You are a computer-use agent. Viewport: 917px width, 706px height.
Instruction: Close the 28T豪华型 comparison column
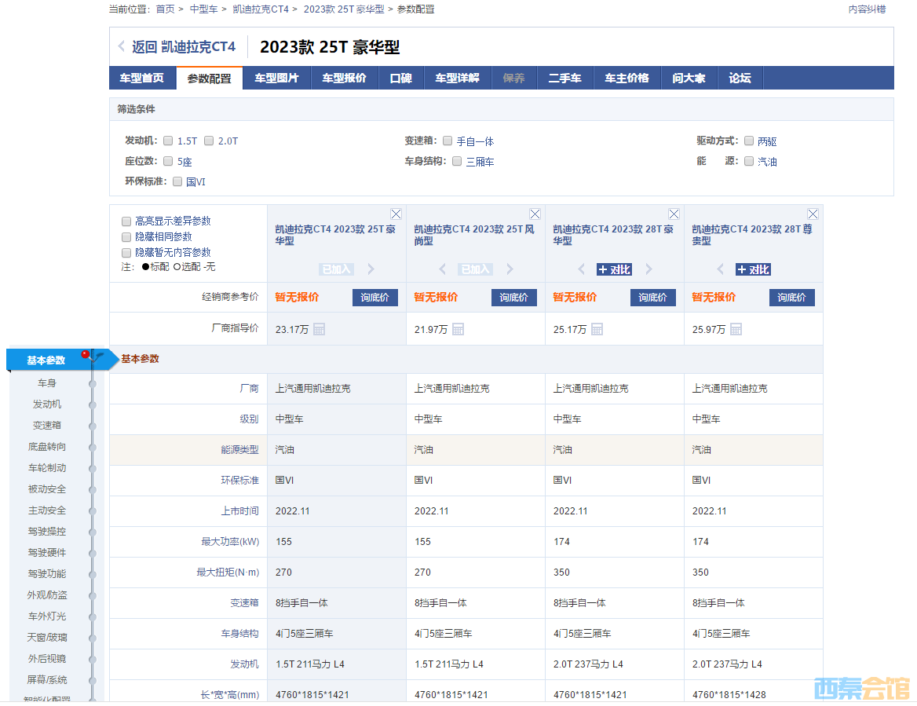674,213
